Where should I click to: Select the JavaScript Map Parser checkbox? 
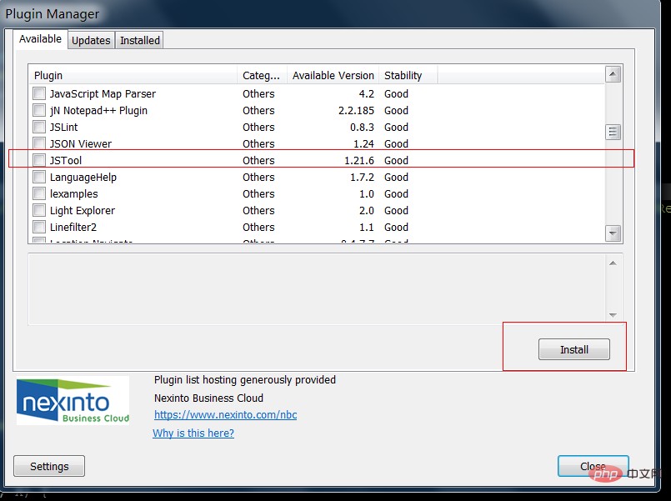click(39, 93)
